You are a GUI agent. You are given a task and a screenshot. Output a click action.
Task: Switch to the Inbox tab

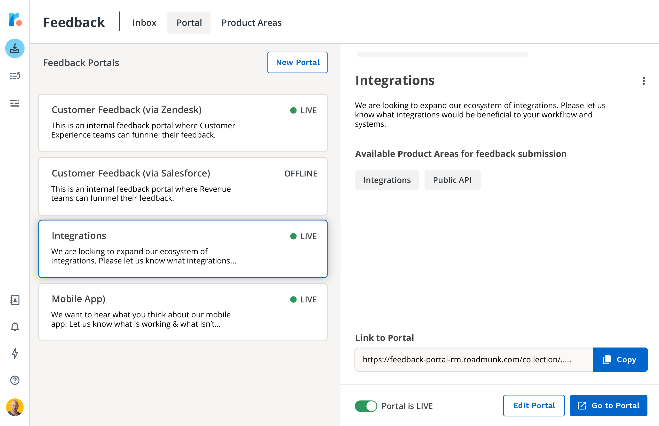click(x=144, y=22)
